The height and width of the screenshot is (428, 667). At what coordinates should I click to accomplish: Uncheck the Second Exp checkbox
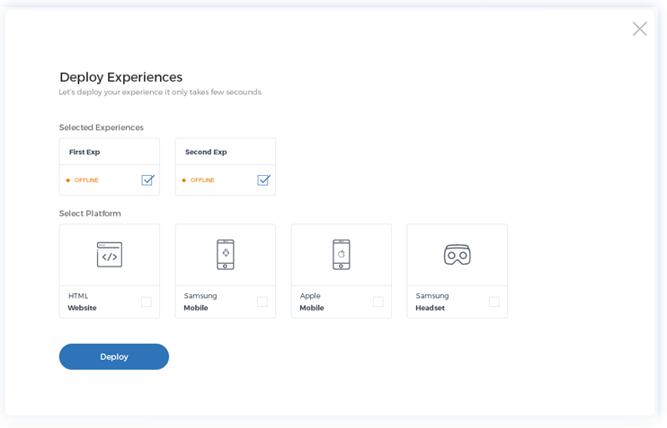pyautogui.click(x=263, y=180)
